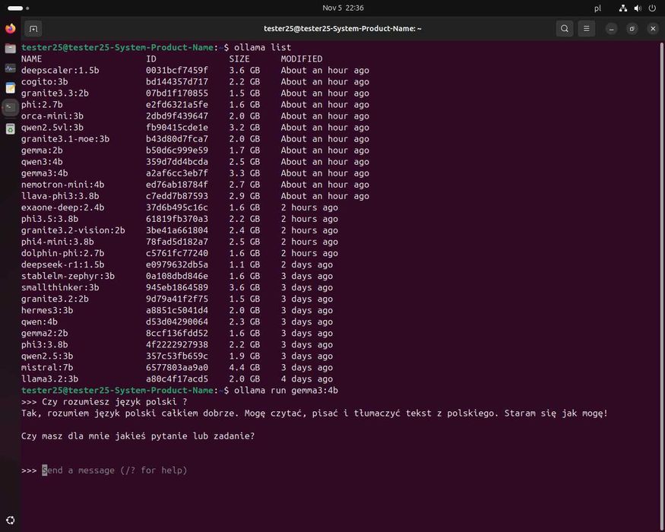Click the terminal search magnifier button
Viewport: 665px width, 532px height.
565,29
